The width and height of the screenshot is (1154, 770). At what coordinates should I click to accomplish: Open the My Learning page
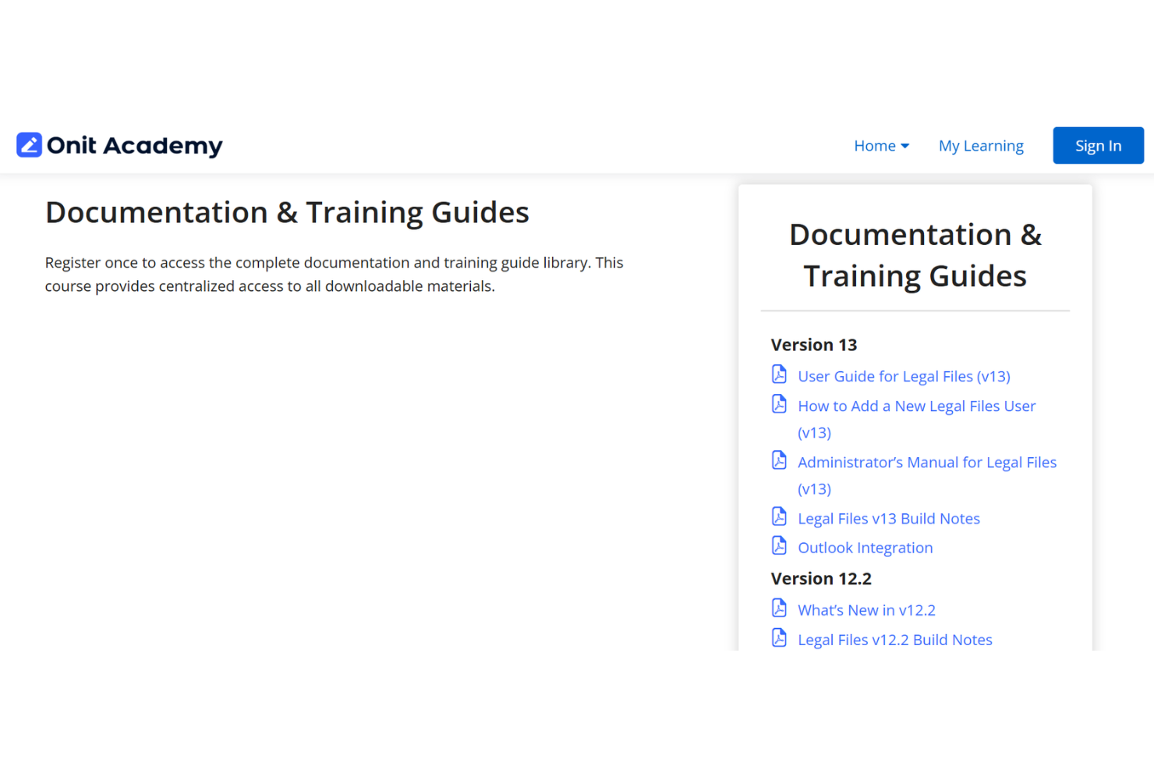pos(981,146)
